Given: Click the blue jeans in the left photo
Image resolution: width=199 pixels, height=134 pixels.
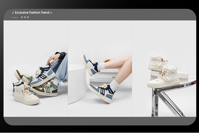Looking at the screenshot, I should point(60,69).
